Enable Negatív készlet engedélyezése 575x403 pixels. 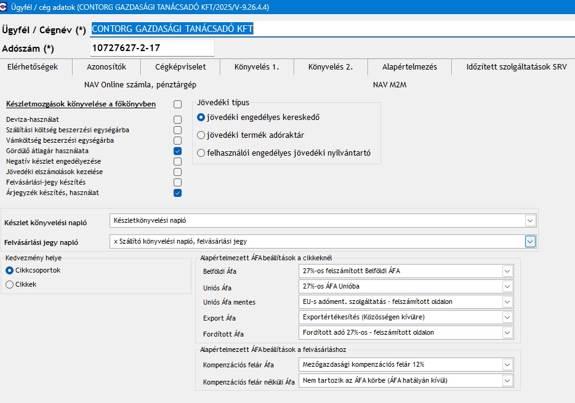click(x=177, y=162)
